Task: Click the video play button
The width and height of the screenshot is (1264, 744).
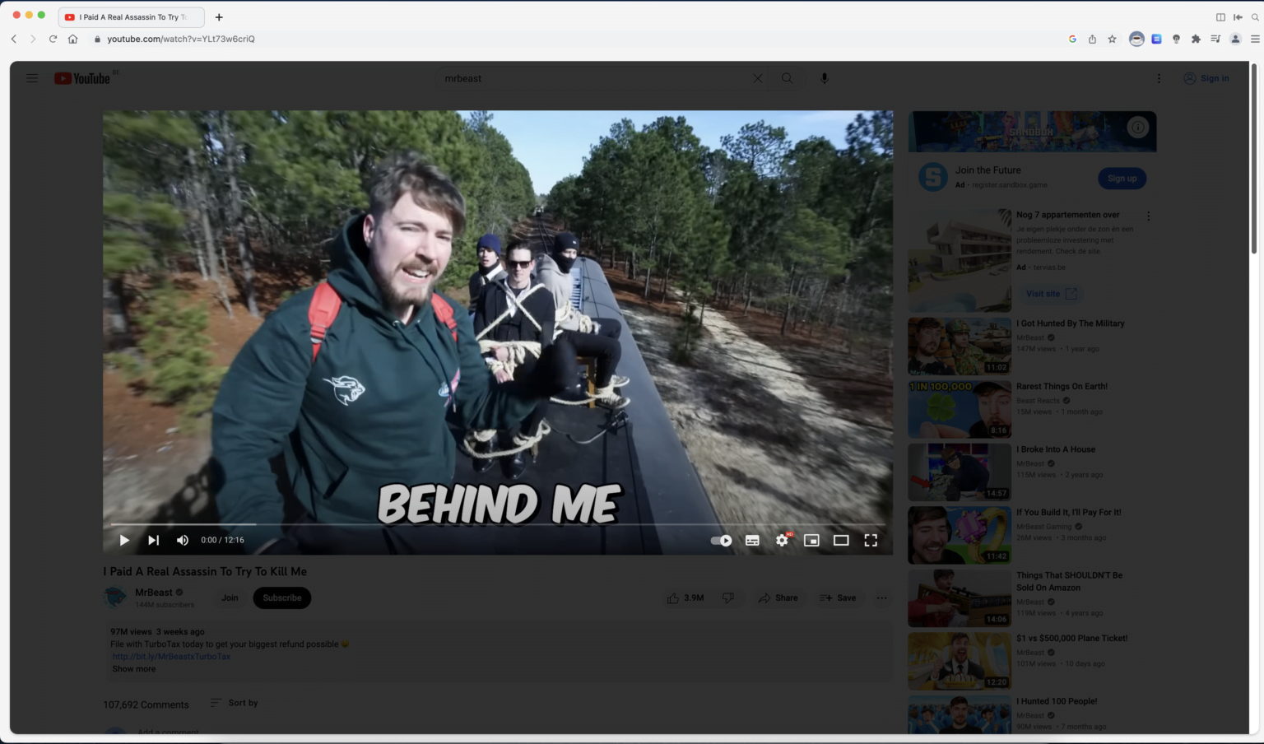Action: coord(124,541)
